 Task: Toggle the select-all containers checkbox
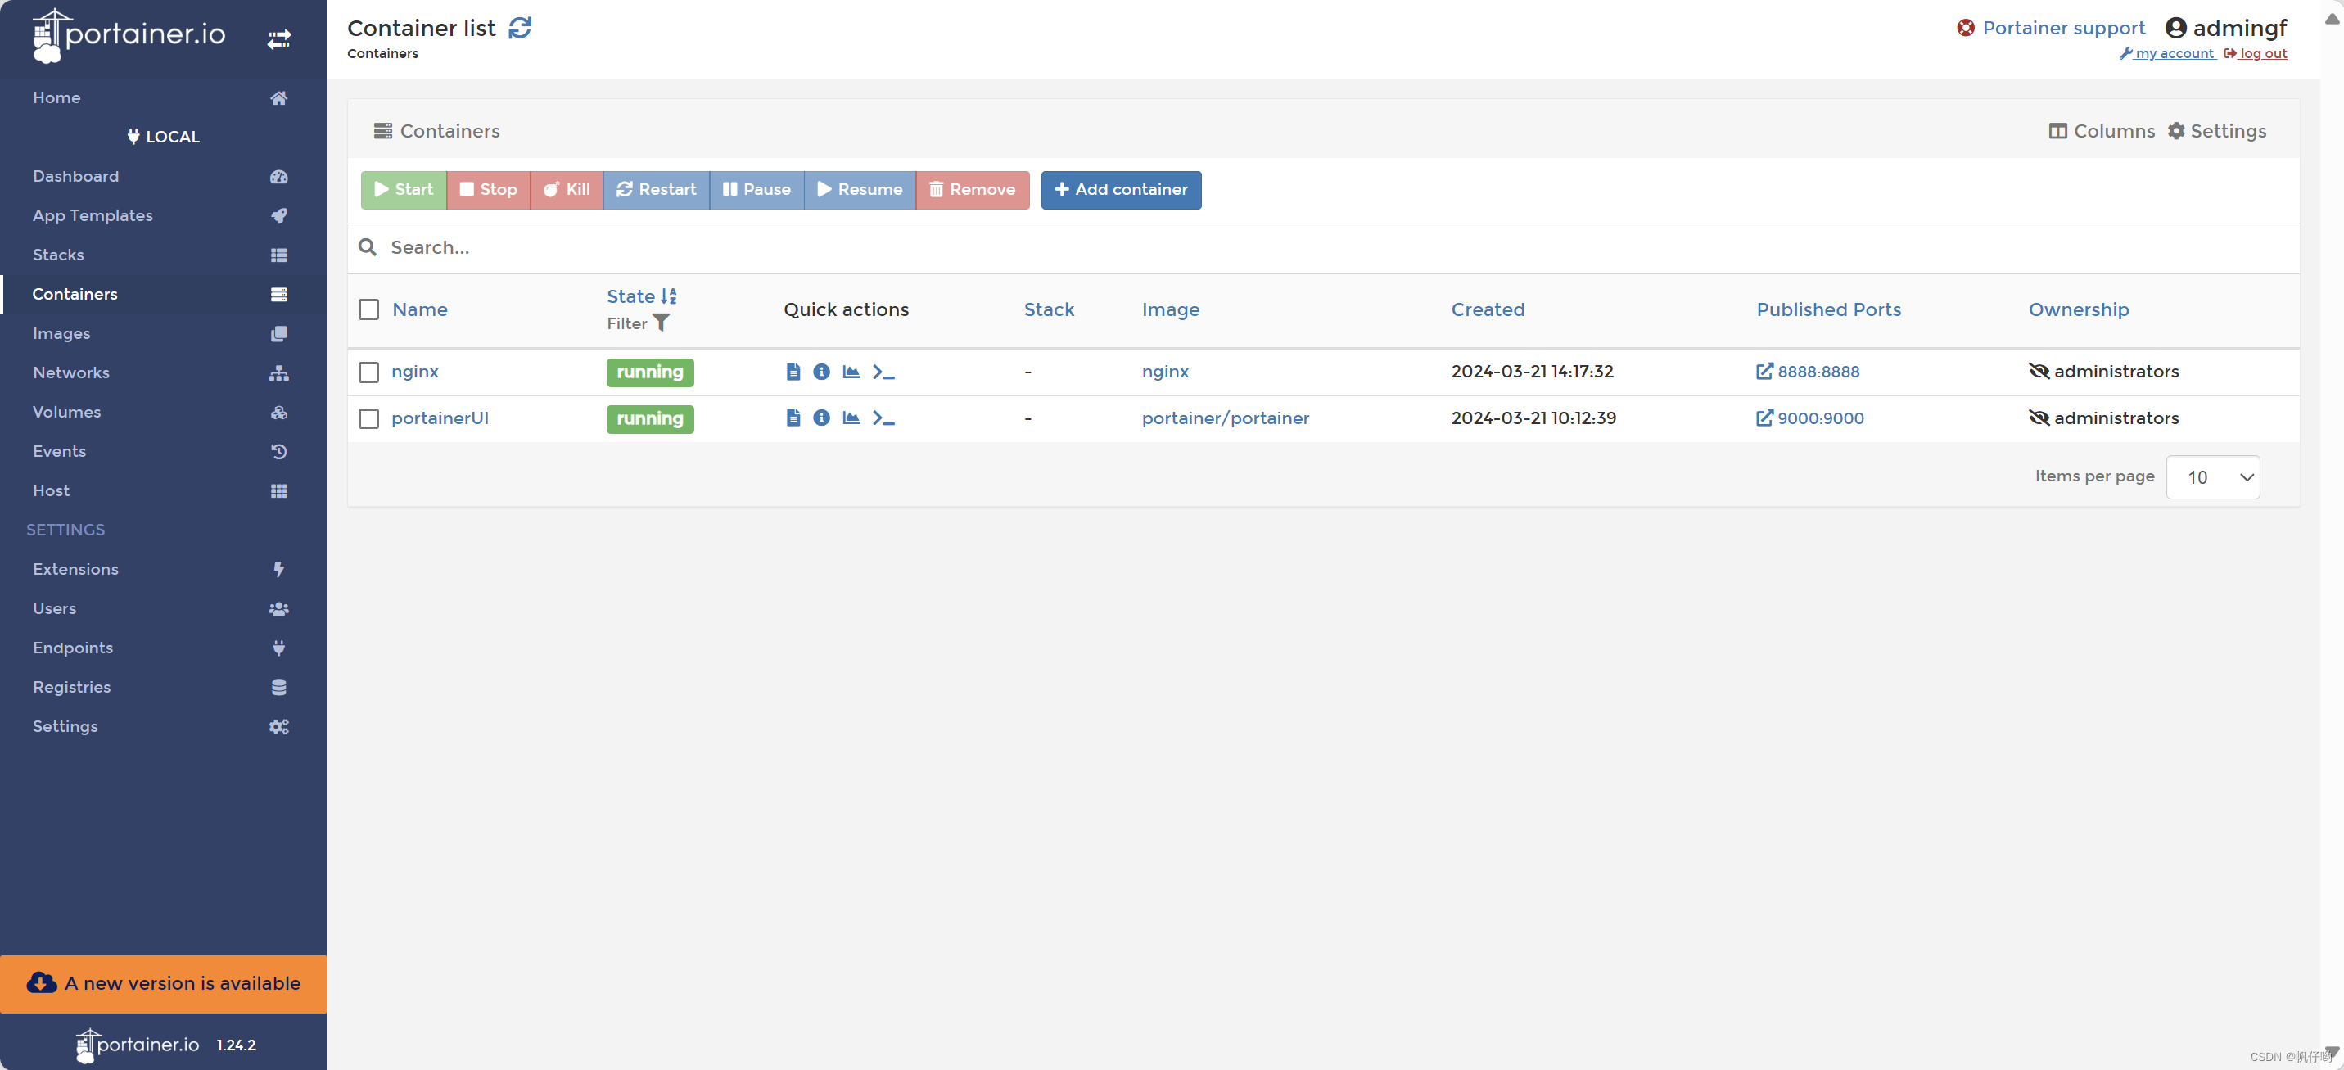(x=368, y=309)
